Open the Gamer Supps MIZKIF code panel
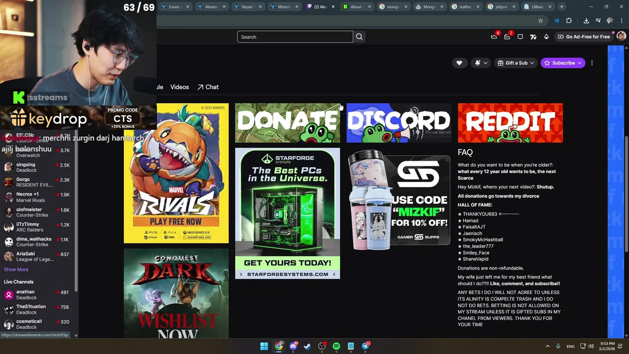Image resolution: width=629 pixels, height=354 pixels. tap(399, 199)
